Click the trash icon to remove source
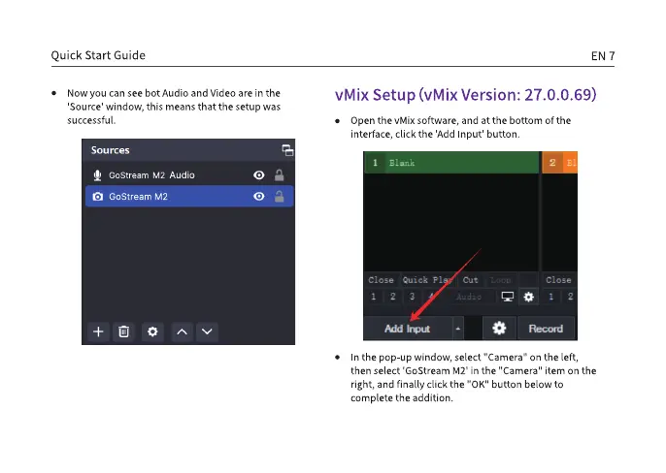The image size is (666, 473). 124,331
